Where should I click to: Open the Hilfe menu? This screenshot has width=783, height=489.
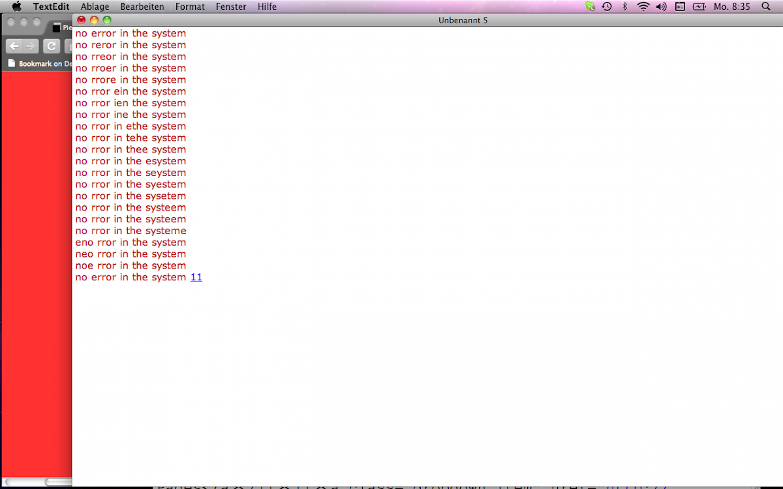click(267, 7)
